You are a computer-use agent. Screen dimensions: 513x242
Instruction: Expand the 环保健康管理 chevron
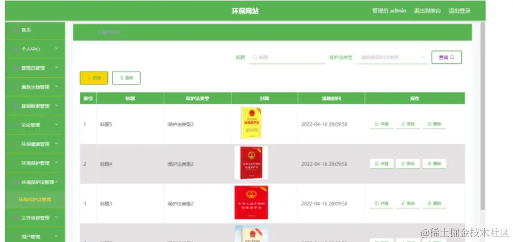pyautogui.click(x=56, y=144)
